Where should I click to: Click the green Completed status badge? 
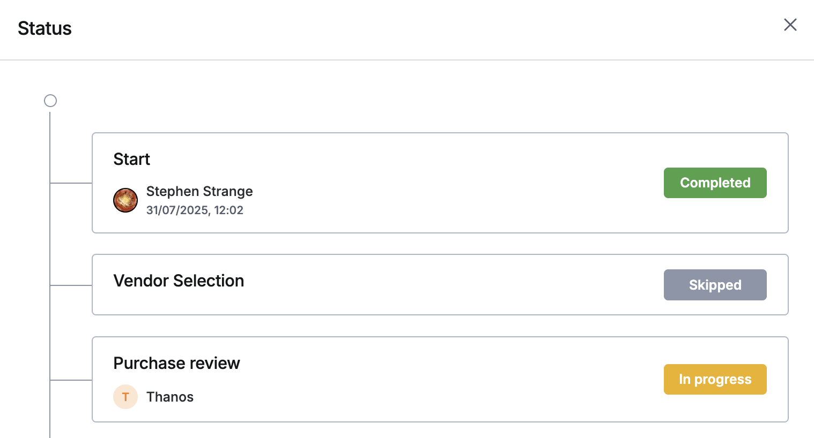pos(715,183)
